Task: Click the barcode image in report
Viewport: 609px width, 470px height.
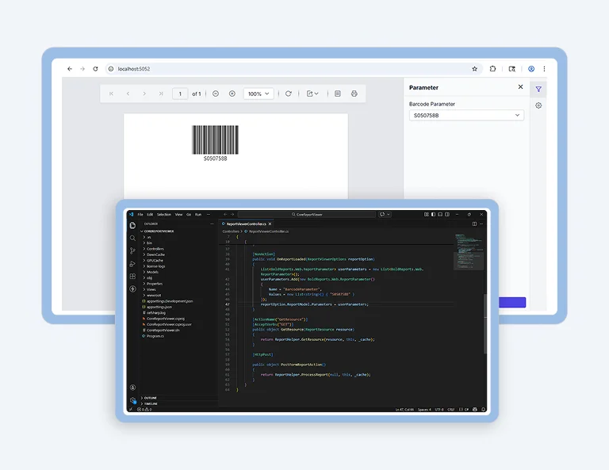Action: point(215,139)
